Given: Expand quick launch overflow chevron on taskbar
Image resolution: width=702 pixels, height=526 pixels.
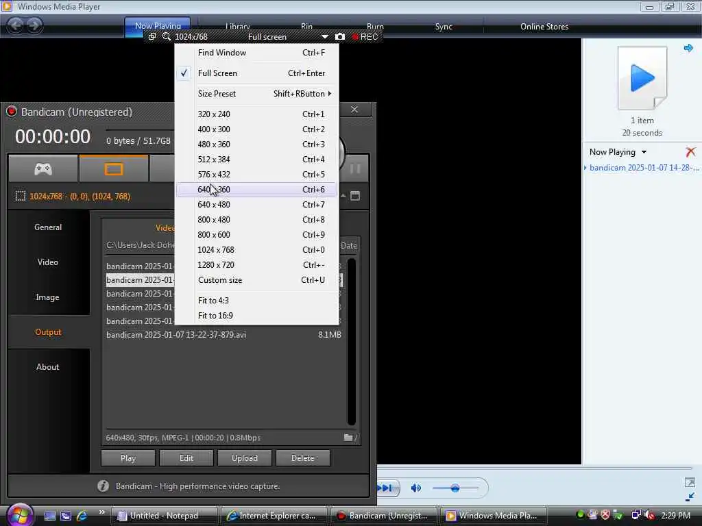Looking at the screenshot, I should coord(101,512).
